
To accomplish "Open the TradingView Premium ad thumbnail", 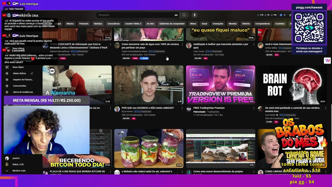I will click(x=220, y=85).
